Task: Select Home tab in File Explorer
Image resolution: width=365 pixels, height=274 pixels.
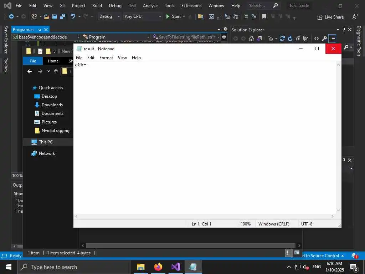Action: pos(53,61)
